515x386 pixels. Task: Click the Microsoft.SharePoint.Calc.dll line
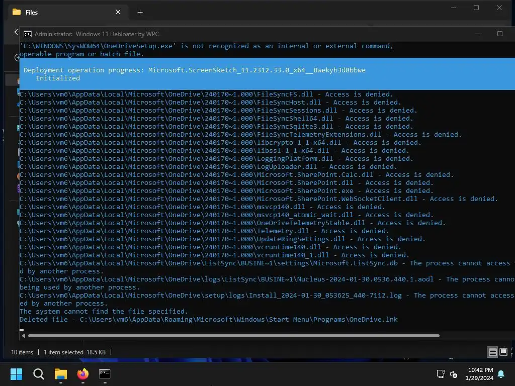click(236, 175)
